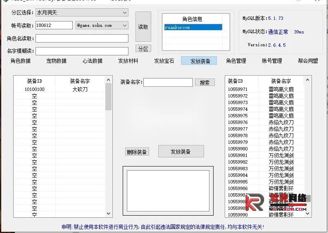
Task: Select equipment row 10559985
Action: 265,182
